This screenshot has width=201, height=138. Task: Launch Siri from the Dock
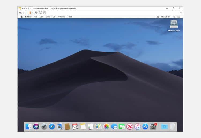pos(36,126)
